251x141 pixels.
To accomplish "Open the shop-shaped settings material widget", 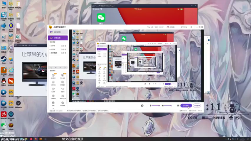I will tap(53, 103).
